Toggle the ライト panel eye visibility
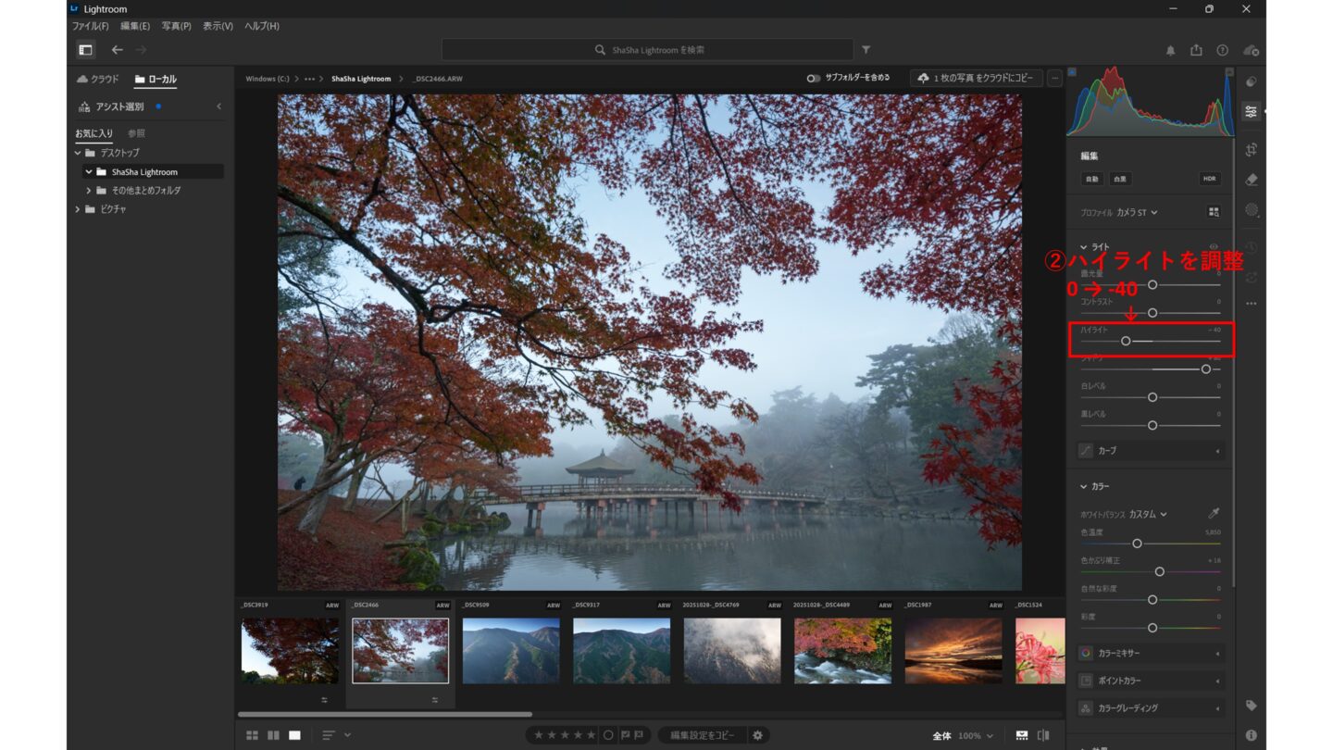The image size is (1333, 750). coord(1214,247)
